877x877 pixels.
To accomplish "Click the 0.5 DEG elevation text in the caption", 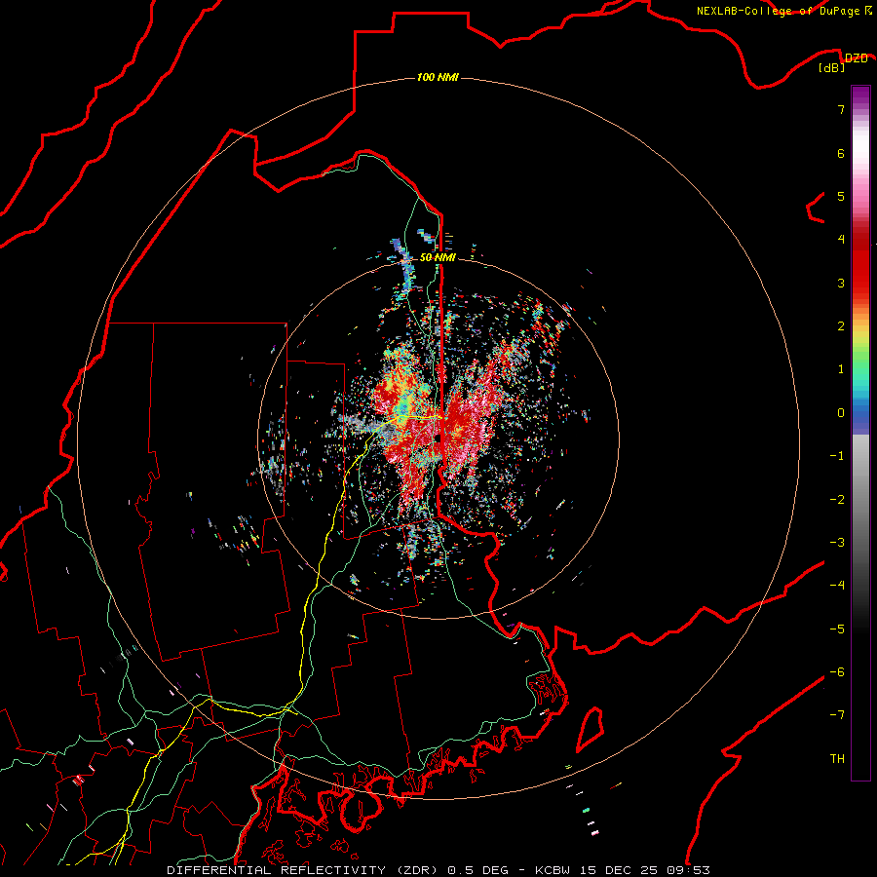I will 478,870.
